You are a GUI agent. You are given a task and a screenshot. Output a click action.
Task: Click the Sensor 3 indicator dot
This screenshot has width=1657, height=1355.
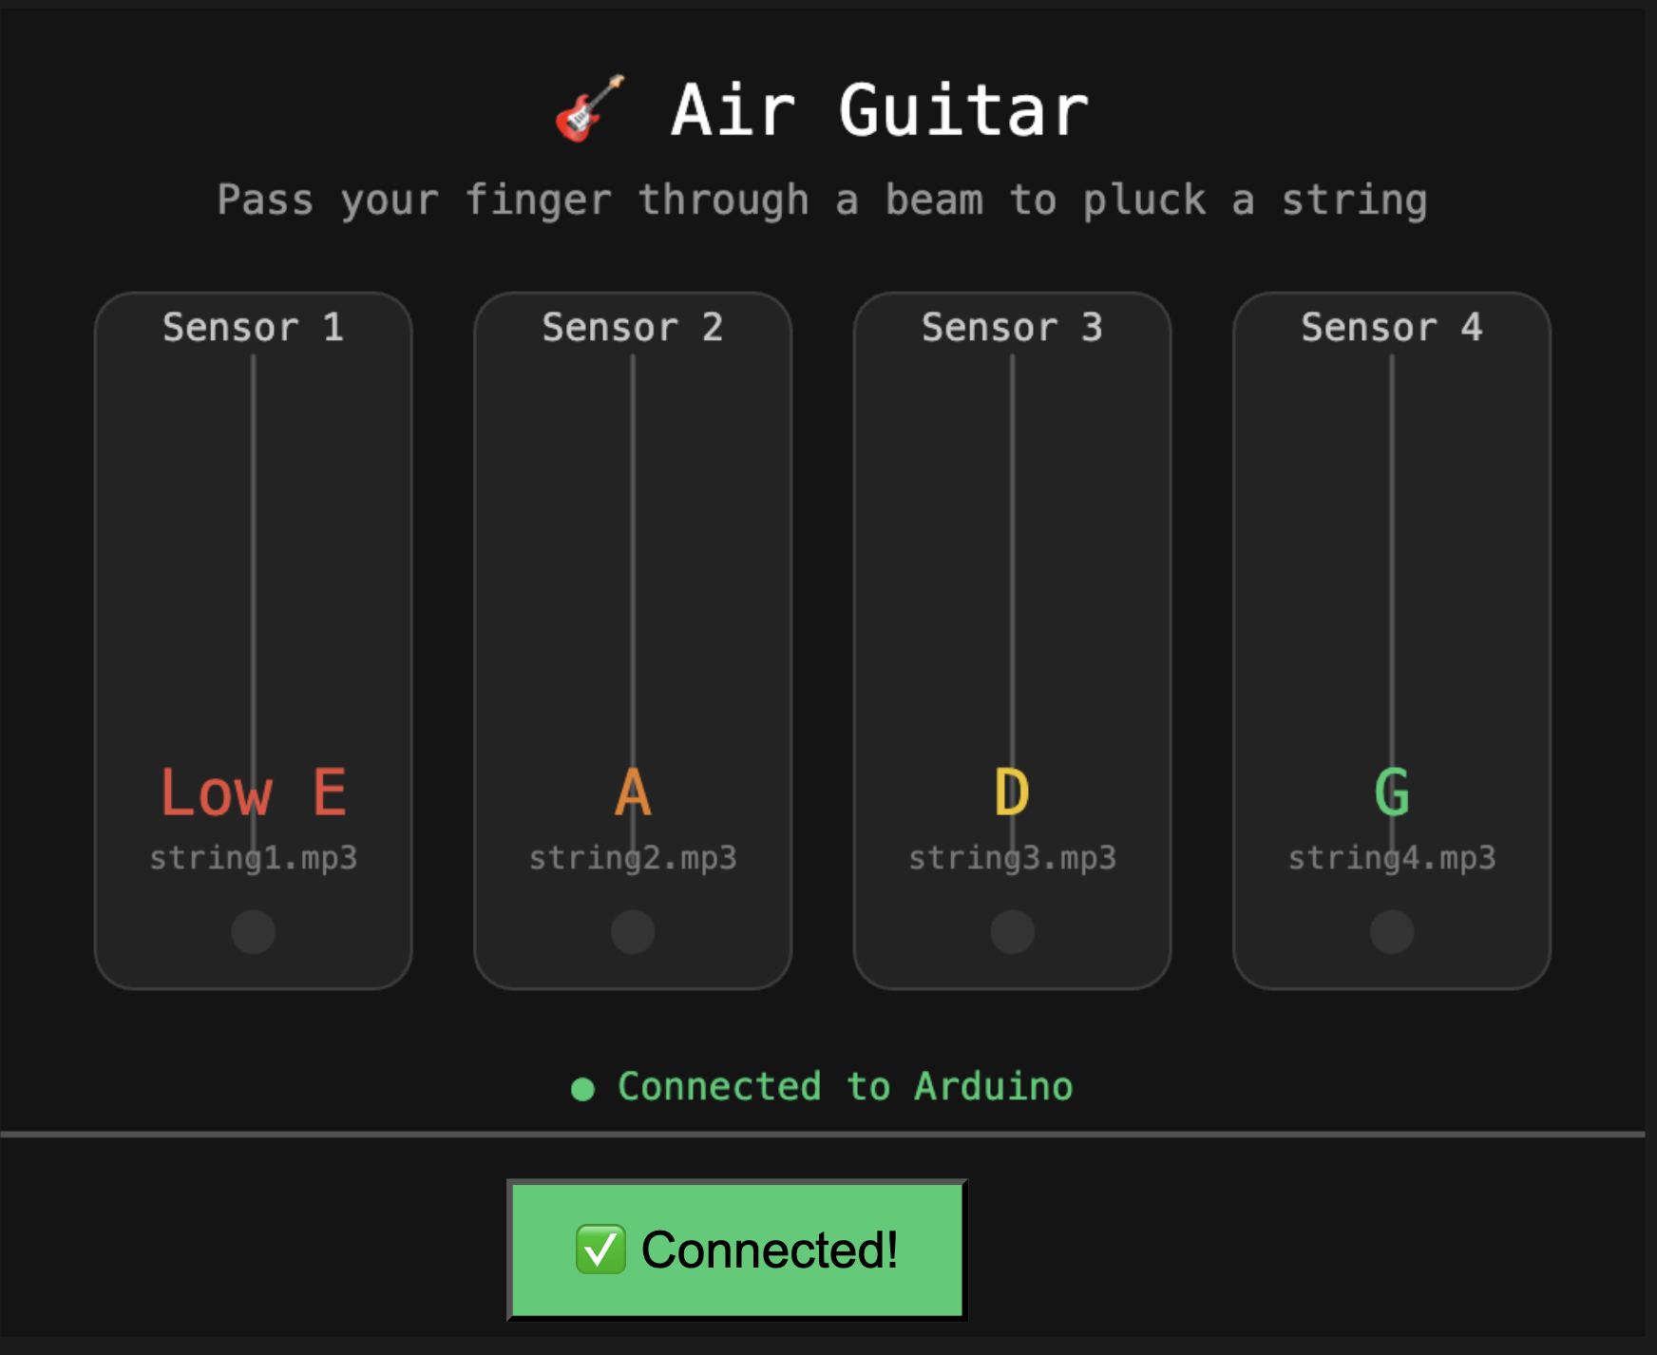click(x=1013, y=931)
